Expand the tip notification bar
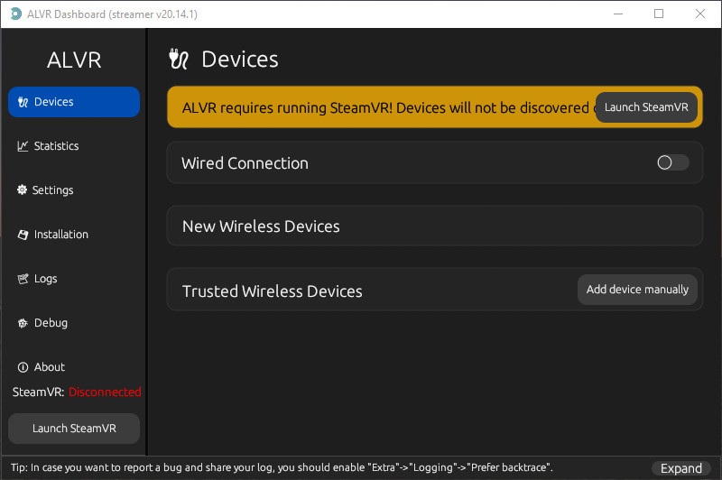Image resolution: width=722 pixels, height=480 pixels. pyautogui.click(x=681, y=468)
